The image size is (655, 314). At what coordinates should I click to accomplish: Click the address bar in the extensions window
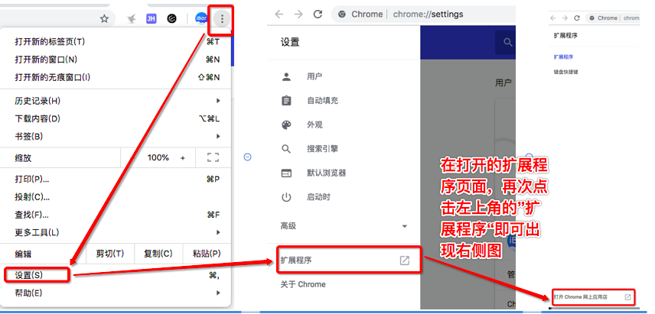click(x=613, y=18)
